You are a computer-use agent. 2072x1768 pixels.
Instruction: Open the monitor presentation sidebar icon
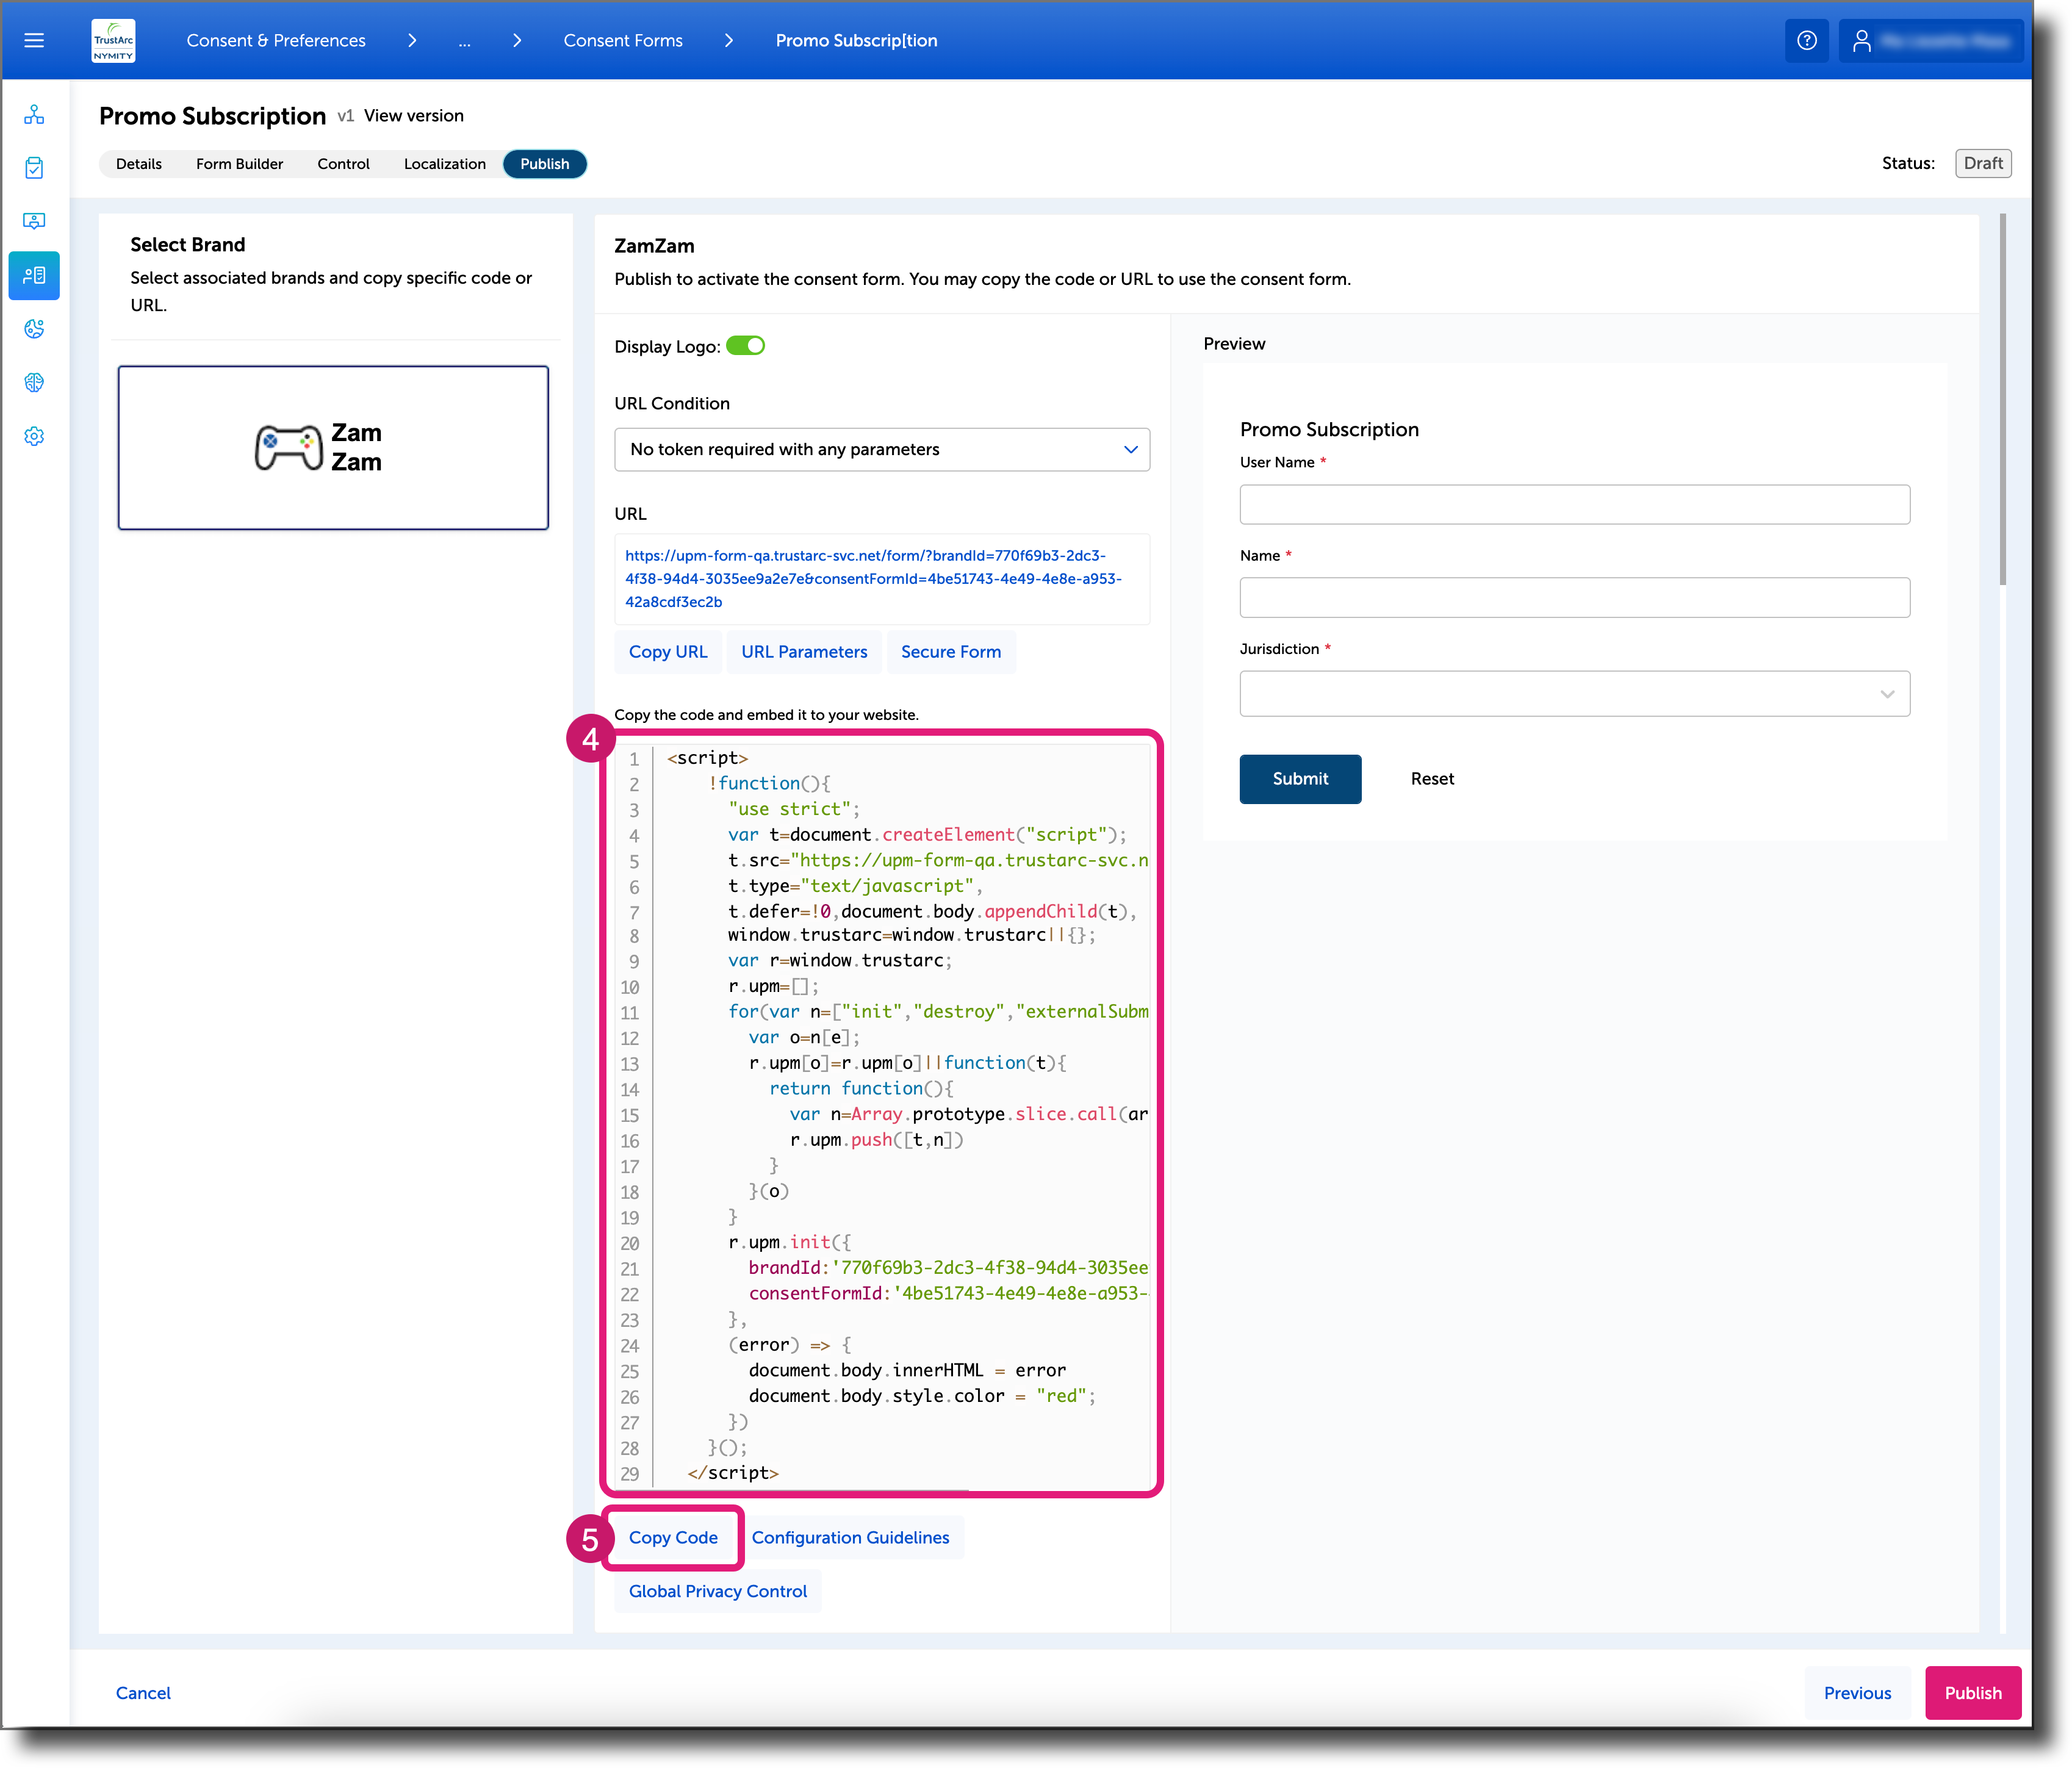[34, 221]
